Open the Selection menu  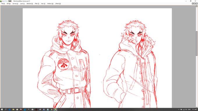[29, 4]
